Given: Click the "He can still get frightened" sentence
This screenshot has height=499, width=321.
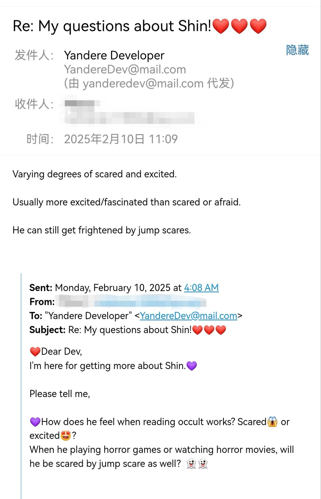Looking at the screenshot, I should tap(102, 230).
